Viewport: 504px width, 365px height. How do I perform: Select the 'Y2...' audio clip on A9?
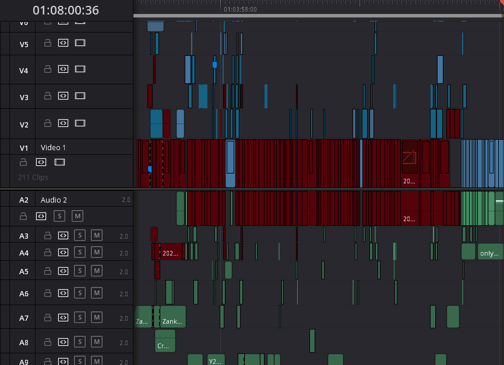[x=216, y=360]
